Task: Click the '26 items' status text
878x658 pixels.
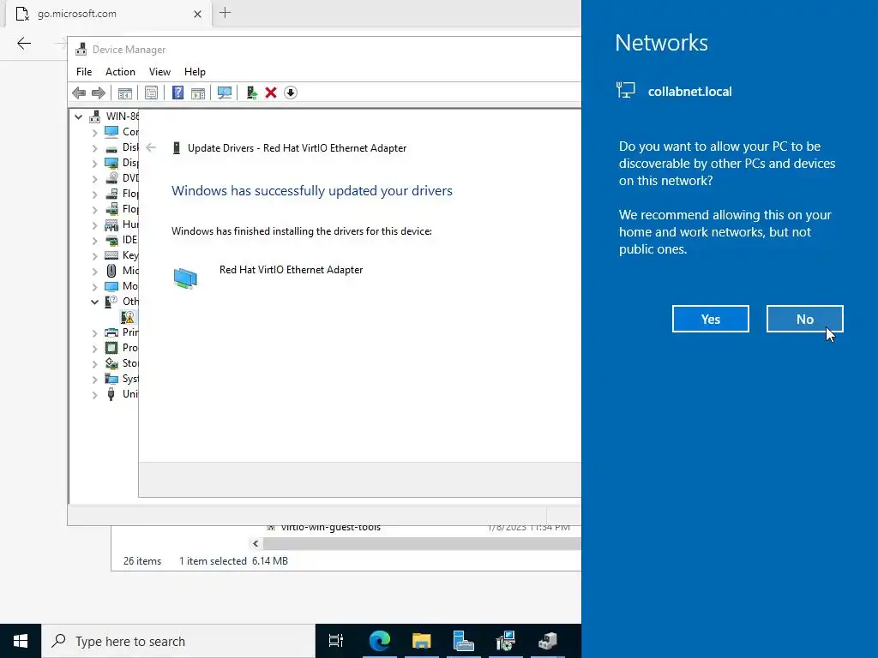Action: point(142,561)
